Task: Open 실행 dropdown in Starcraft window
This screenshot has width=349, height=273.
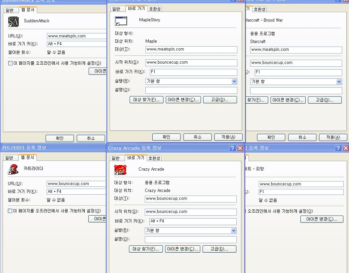Action: (x=339, y=82)
